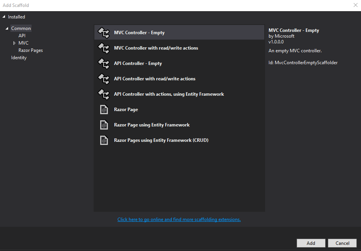Screen dimensions: 361x251
Task: Click the MVC Controller - Empty scaffold icon
Action: tap(104, 32)
